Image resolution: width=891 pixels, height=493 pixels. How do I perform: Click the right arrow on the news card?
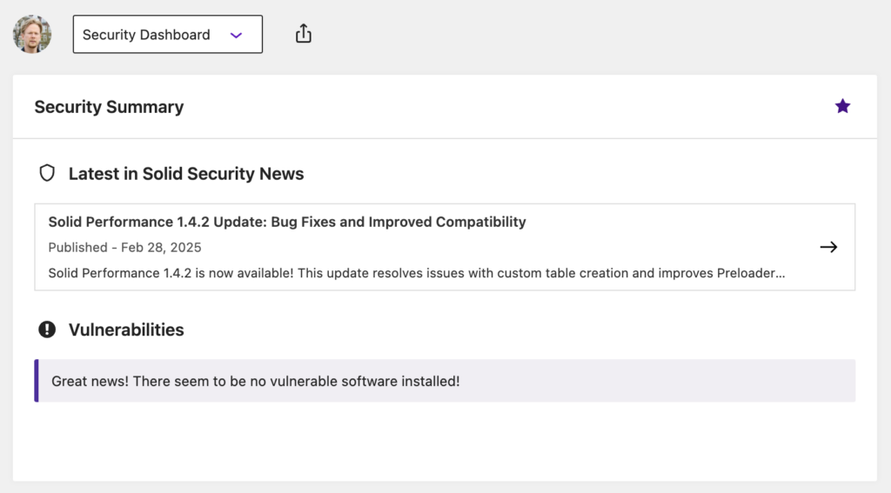point(828,247)
